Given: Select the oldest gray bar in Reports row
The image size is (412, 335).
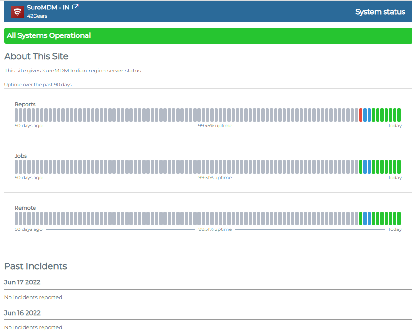Looking at the screenshot, I should pyautogui.click(x=16, y=115).
